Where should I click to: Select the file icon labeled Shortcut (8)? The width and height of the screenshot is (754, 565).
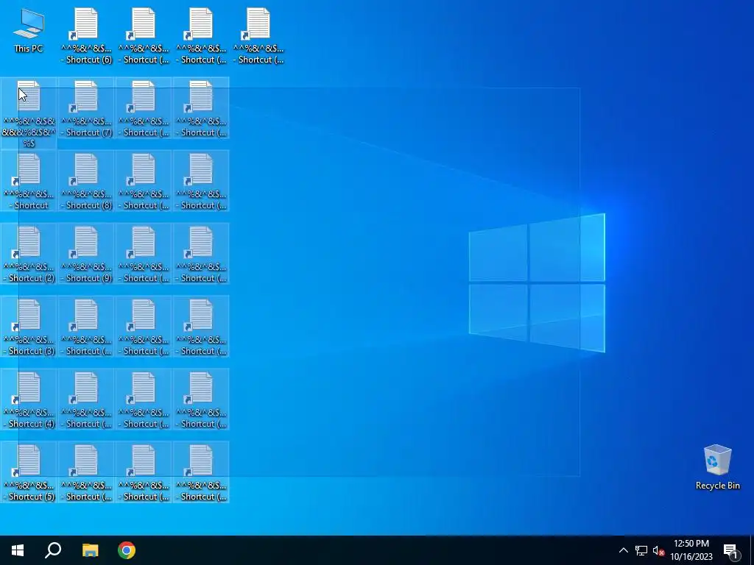pos(86,181)
